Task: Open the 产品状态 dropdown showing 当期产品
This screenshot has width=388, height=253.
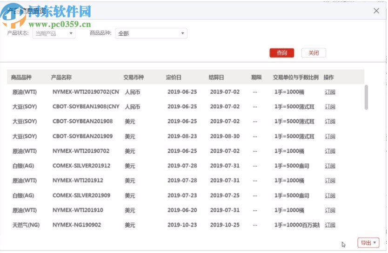Action: pos(54,33)
